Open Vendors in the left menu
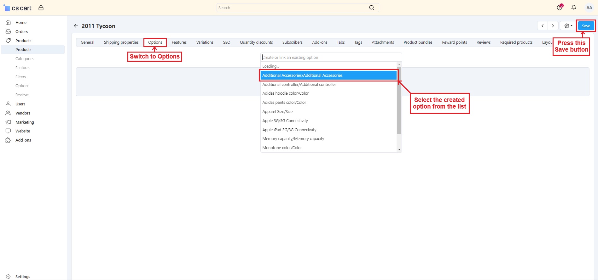Viewport: 598px width, 280px height. [x=23, y=113]
